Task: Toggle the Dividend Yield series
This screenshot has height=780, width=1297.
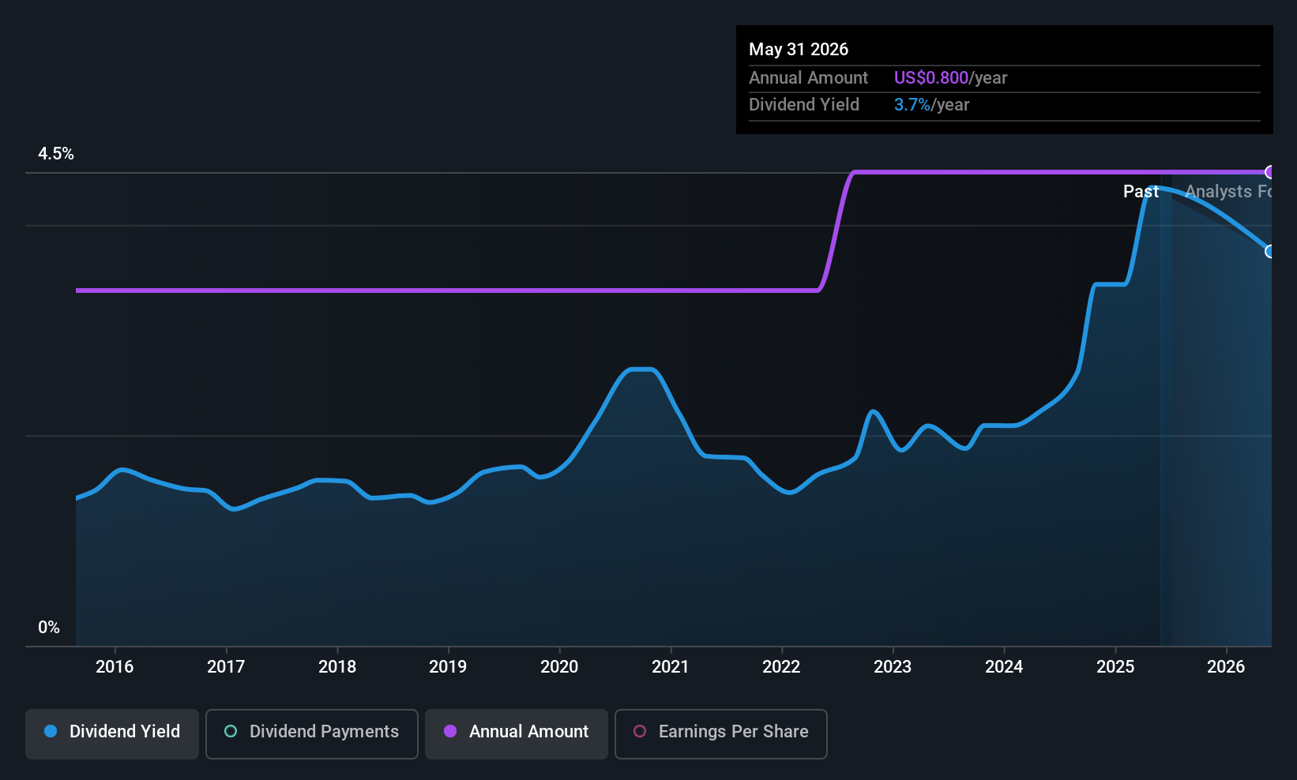Action: point(112,733)
